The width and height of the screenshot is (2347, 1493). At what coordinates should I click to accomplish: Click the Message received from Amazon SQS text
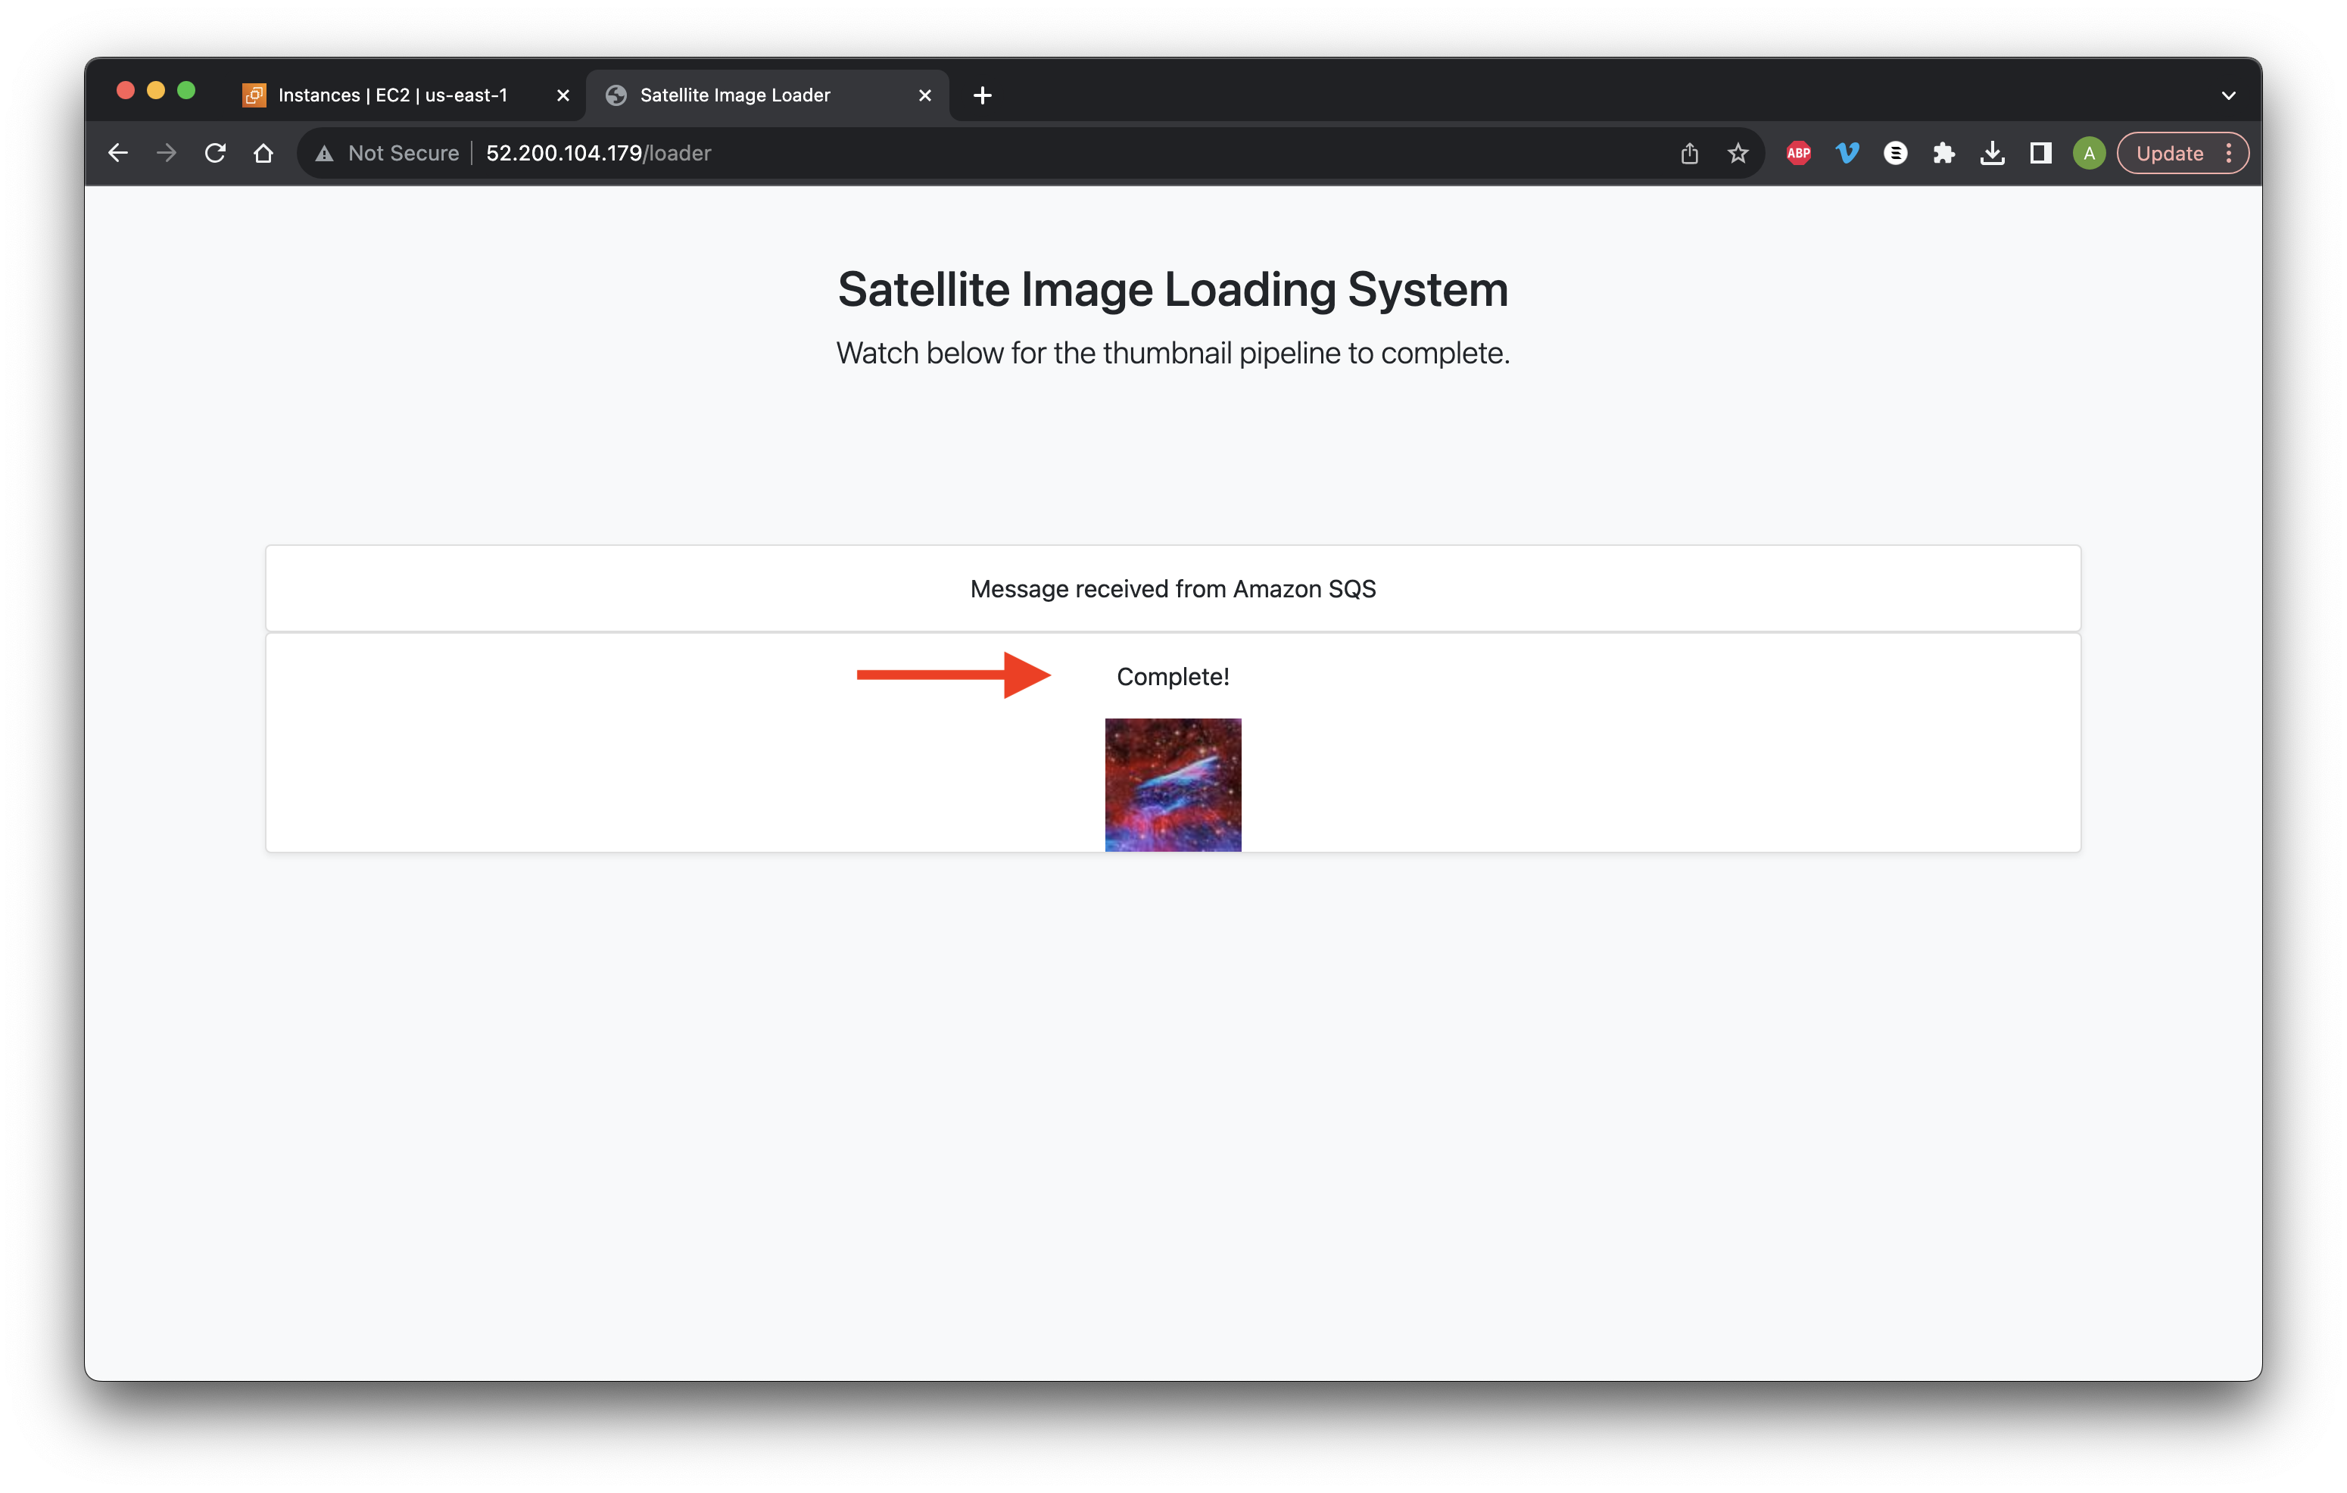click(x=1173, y=588)
